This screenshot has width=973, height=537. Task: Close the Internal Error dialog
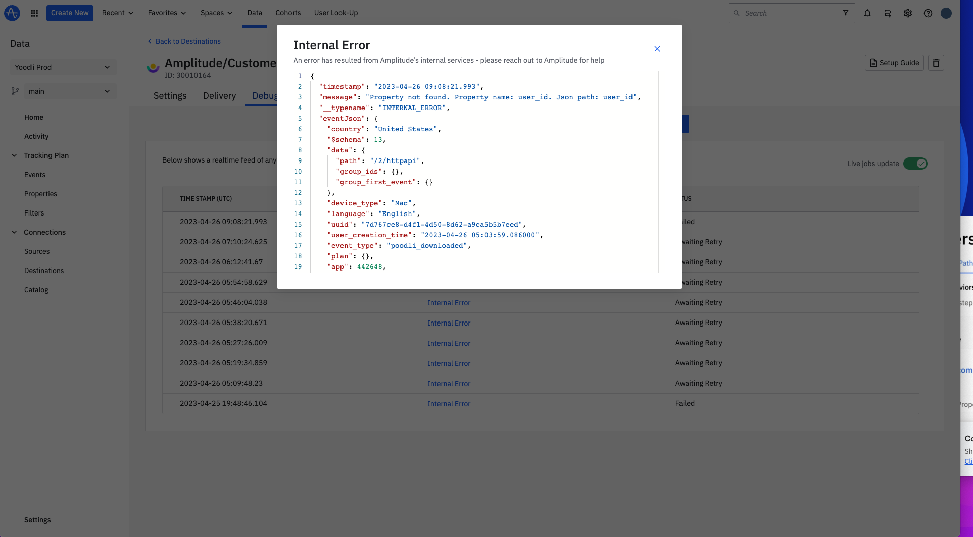657,49
